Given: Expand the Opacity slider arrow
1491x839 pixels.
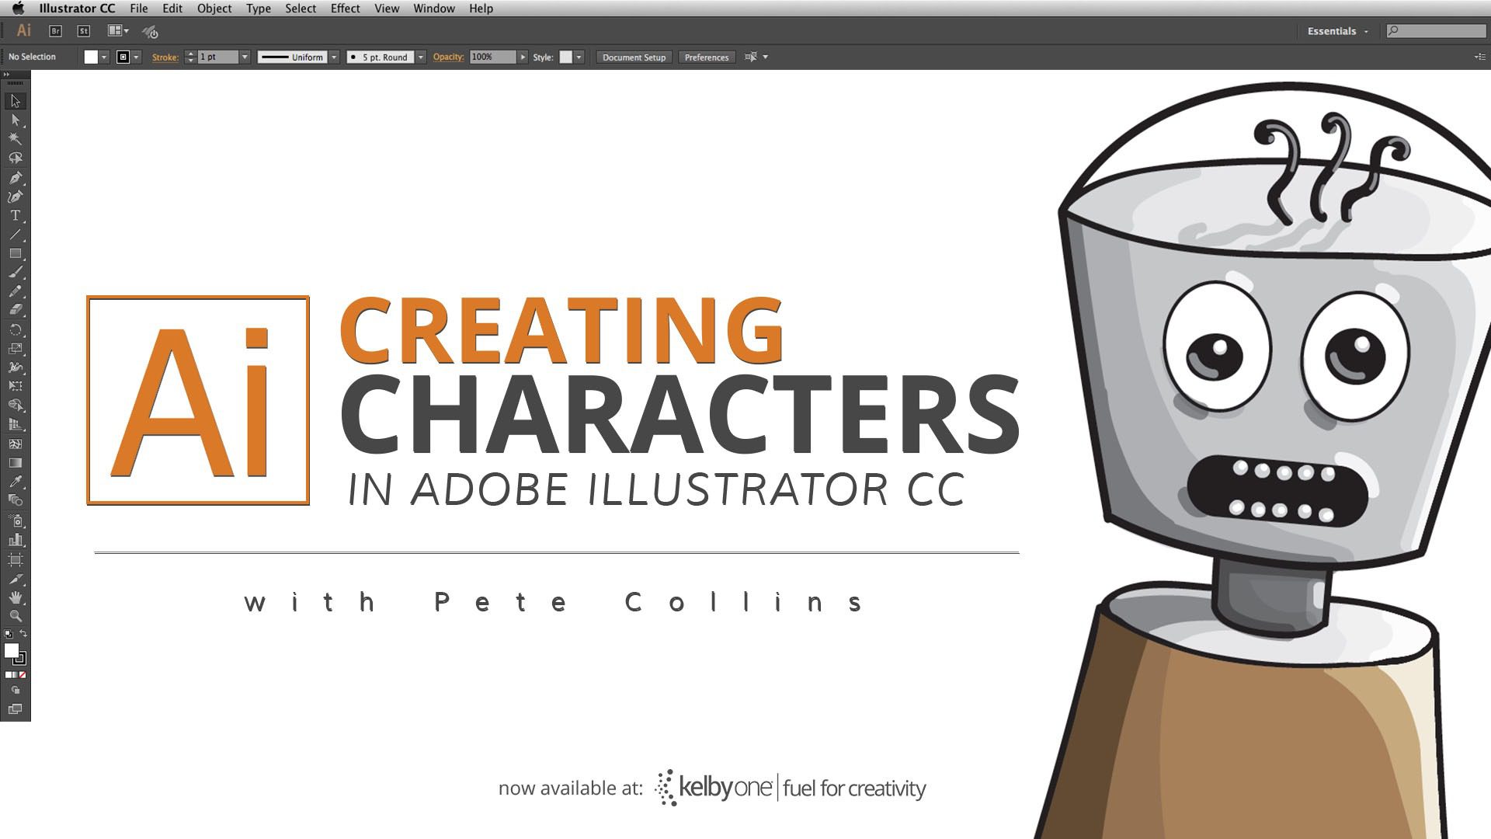Looking at the screenshot, I should (523, 57).
